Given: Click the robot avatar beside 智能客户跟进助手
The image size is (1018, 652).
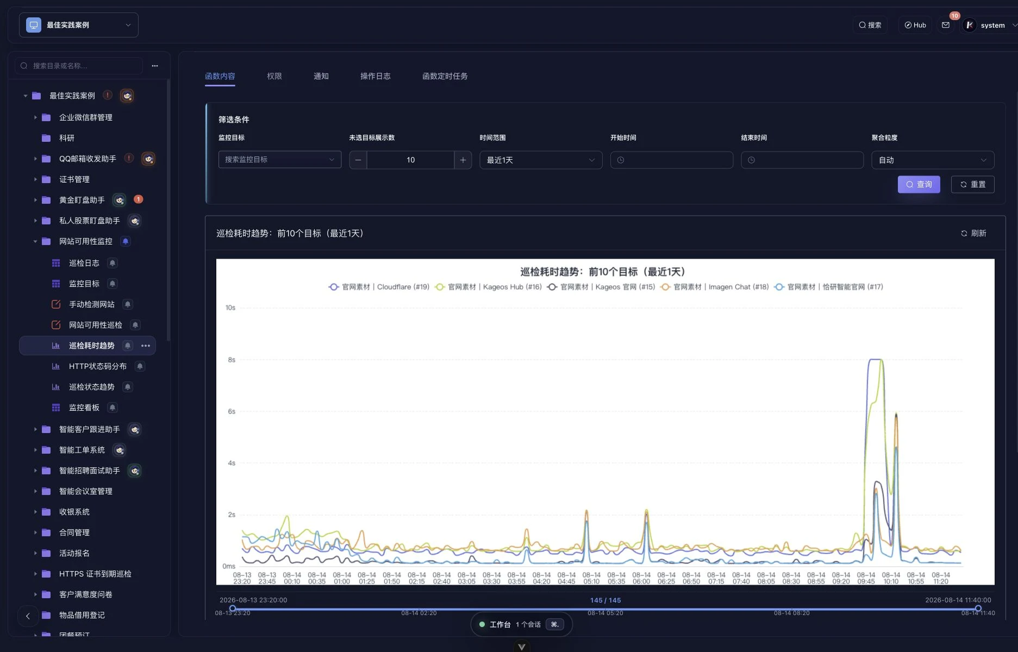Looking at the screenshot, I should 135,429.
